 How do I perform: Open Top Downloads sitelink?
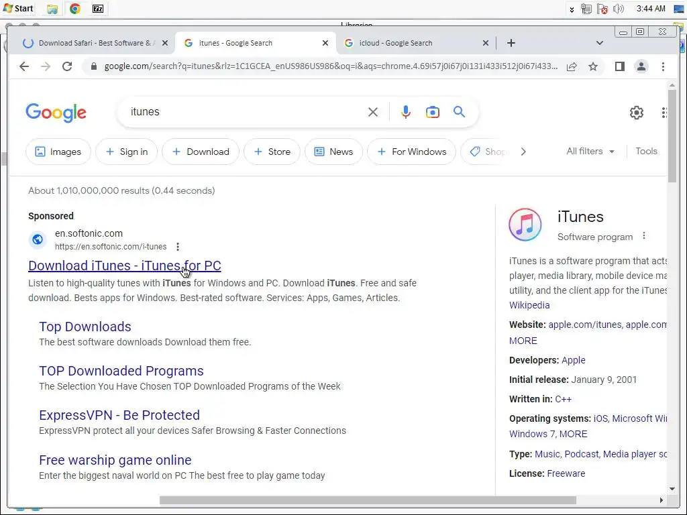85,327
